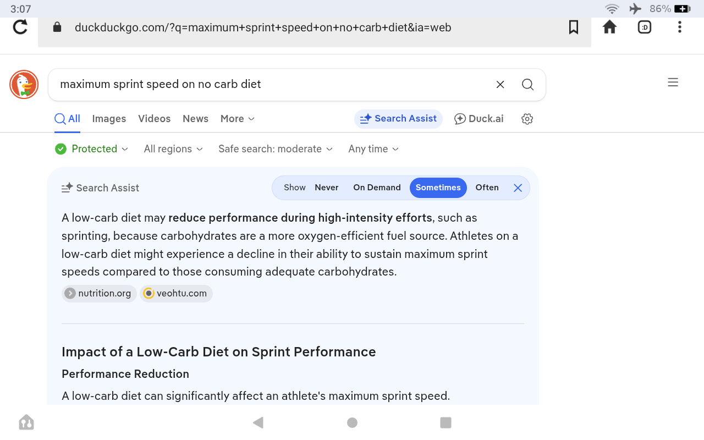Click the 86% battery percentage text
Viewport: 704px width, 440px height.
pyautogui.click(x=660, y=9)
